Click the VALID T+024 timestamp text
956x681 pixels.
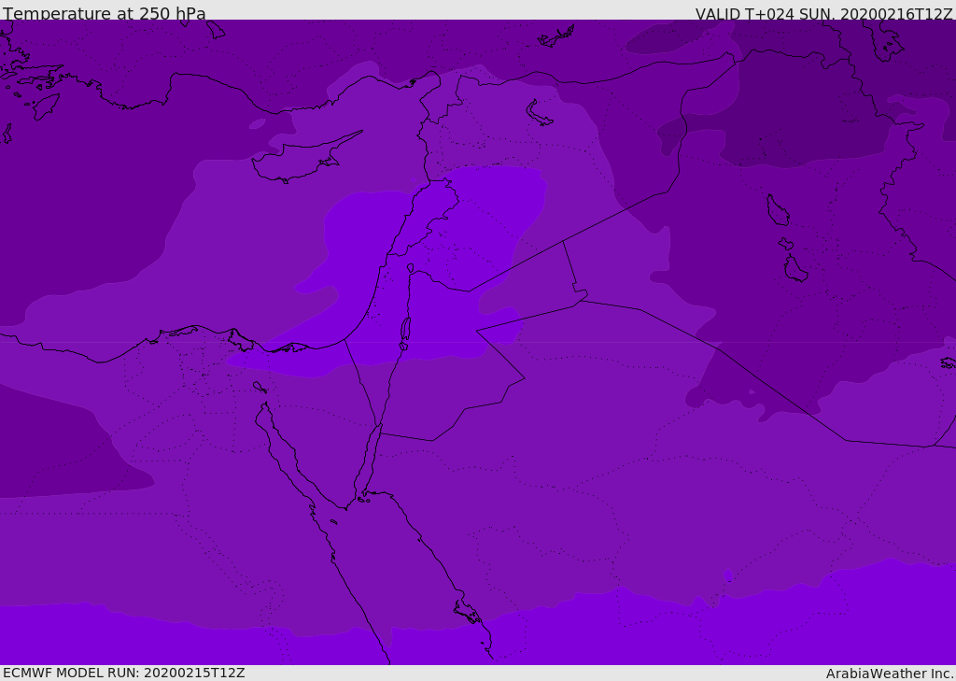(823, 13)
